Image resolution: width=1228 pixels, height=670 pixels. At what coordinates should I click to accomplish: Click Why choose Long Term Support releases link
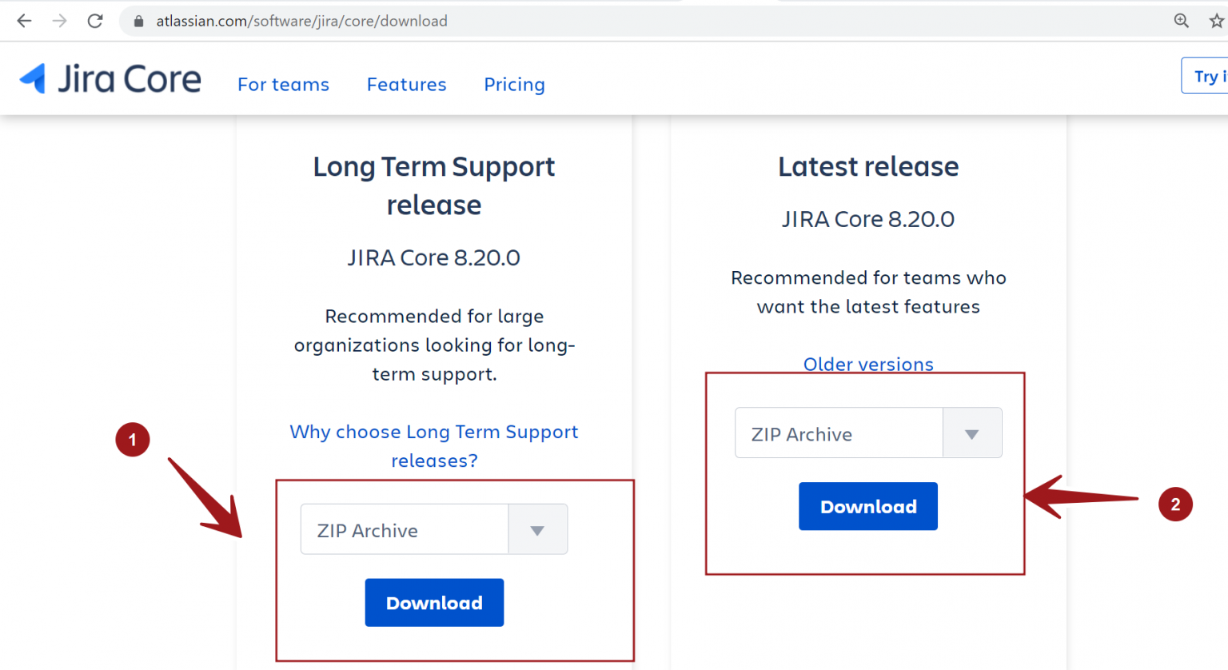coord(434,445)
